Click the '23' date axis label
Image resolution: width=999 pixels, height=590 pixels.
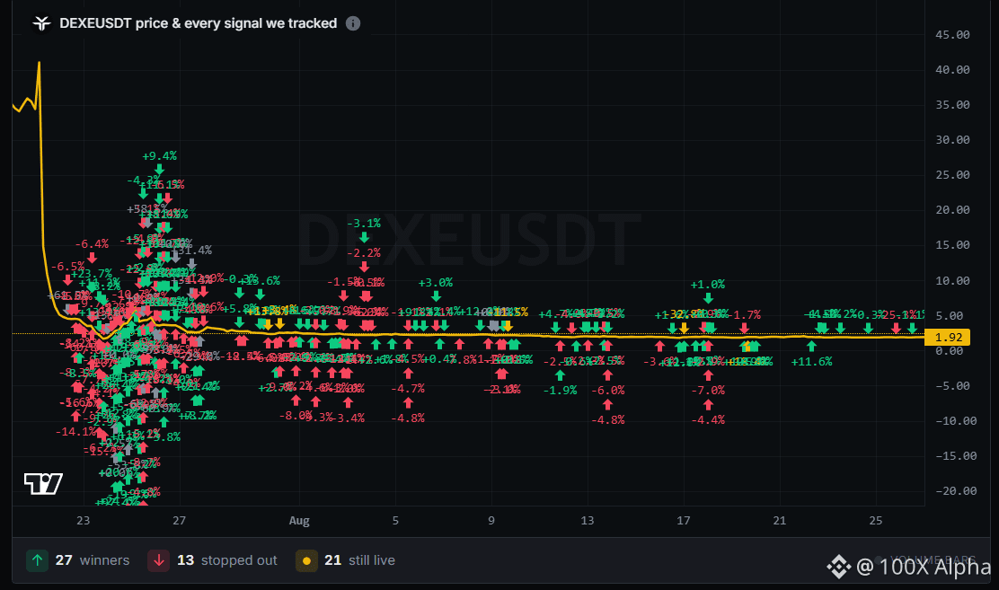pyautogui.click(x=84, y=521)
